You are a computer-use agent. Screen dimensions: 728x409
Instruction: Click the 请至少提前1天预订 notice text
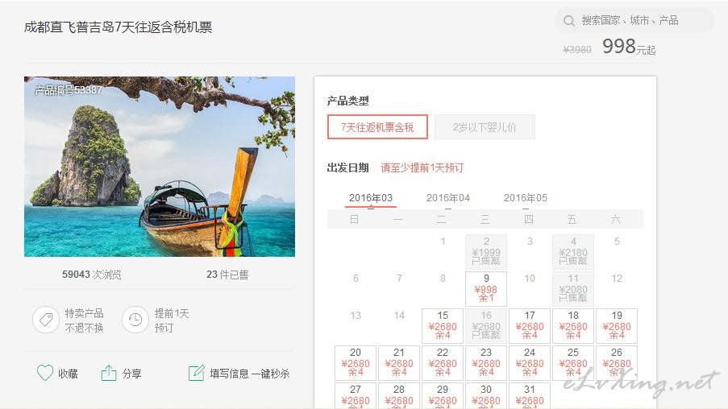pos(422,167)
